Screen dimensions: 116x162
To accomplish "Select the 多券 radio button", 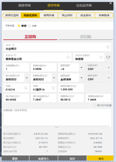I will point(30,26).
